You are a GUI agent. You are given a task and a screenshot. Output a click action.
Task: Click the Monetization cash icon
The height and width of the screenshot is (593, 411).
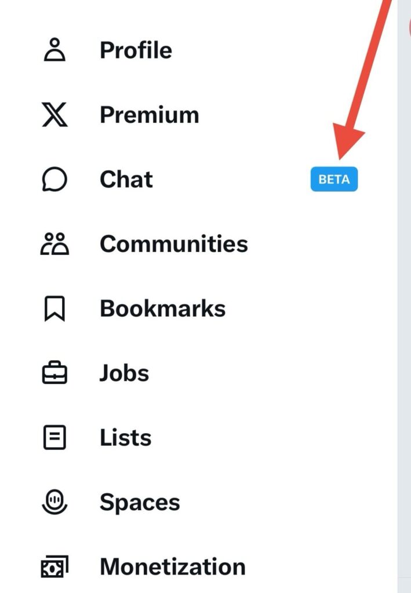tap(55, 566)
